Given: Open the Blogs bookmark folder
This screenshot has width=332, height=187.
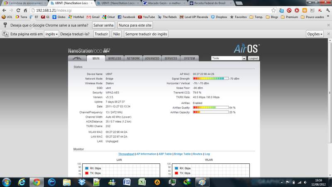Looking at the screenshot, I should [272, 17].
